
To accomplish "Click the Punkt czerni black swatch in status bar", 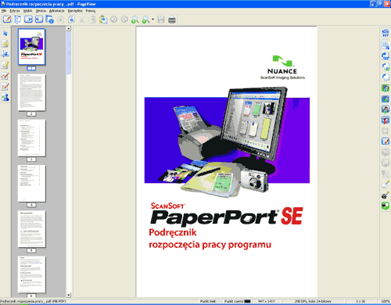I will click(247, 301).
